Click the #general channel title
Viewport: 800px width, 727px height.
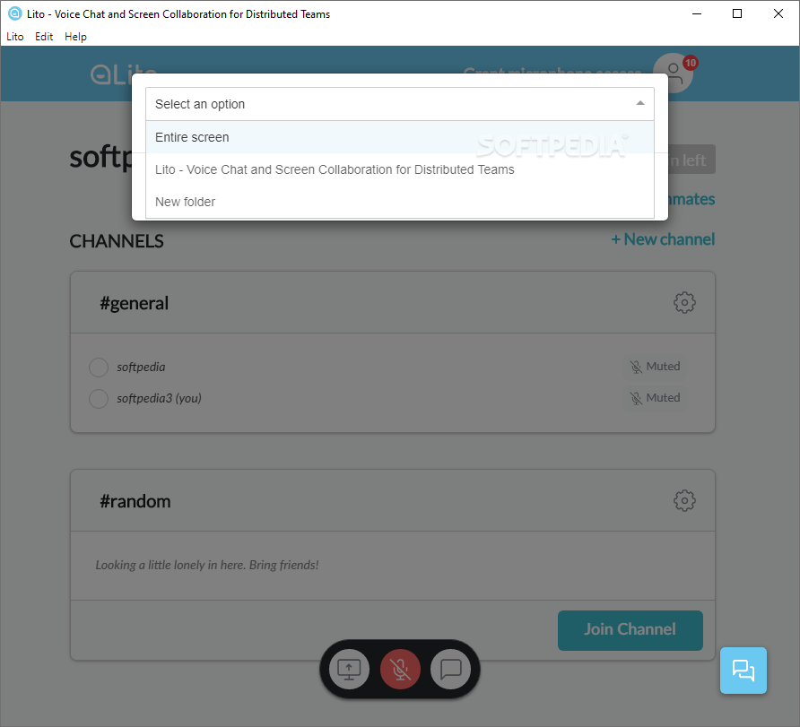[x=135, y=303]
